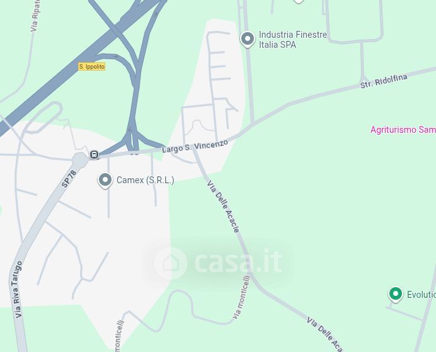436x352 pixels.
Task: Click the casa.it watermark text
Action: pyautogui.click(x=238, y=262)
